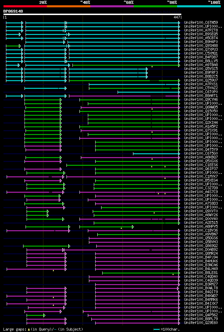This screenshot has width=224, height=332.
Task: Select the UniRef100_B8LLV5 label
Action: pyautogui.click(x=201, y=61)
